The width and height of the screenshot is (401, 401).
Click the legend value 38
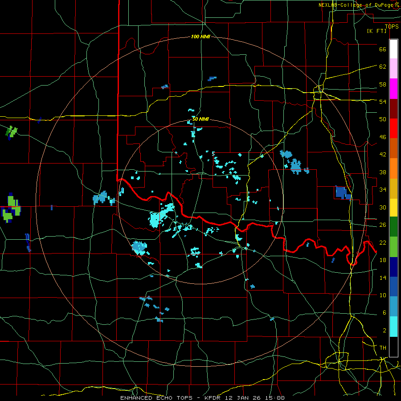pyautogui.click(x=383, y=172)
